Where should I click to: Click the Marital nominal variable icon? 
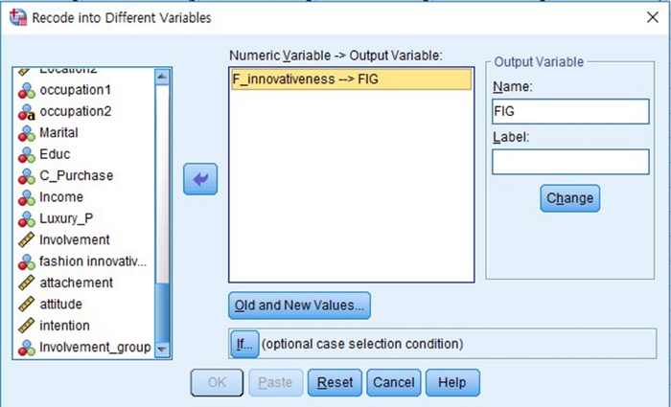pos(27,133)
